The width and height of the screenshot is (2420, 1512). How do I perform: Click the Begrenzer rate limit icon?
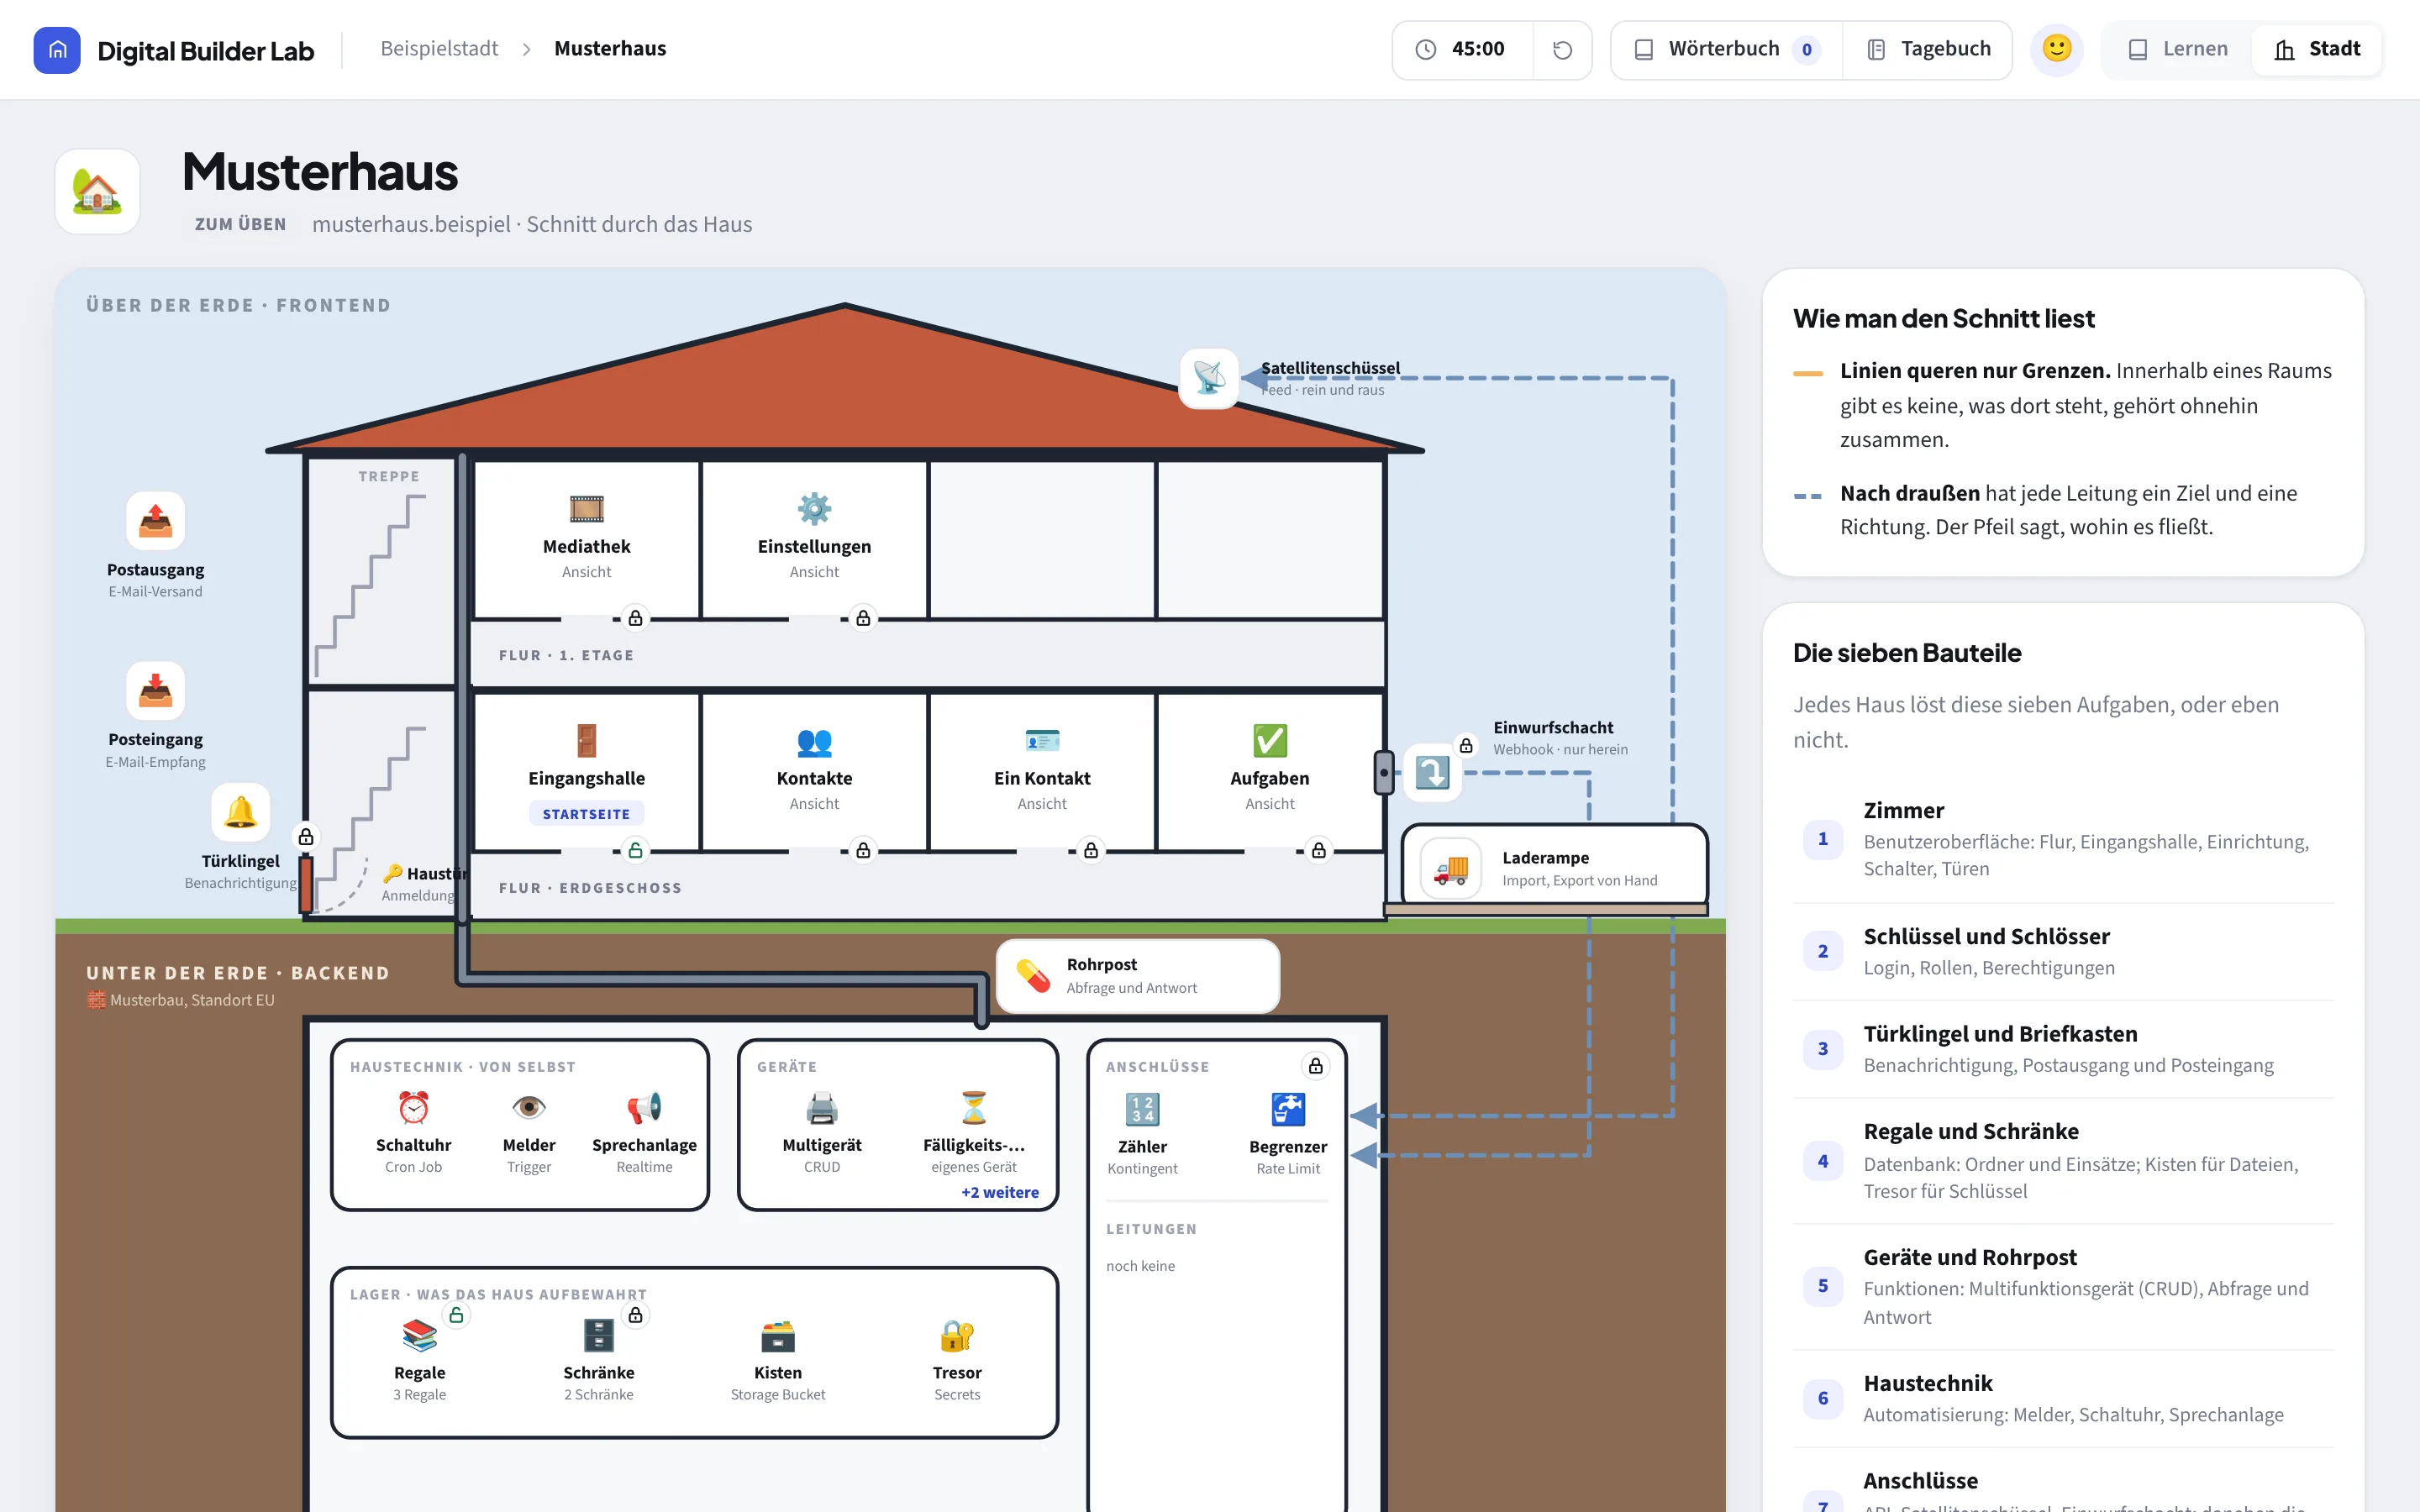pyautogui.click(x=1288, y=1109)
